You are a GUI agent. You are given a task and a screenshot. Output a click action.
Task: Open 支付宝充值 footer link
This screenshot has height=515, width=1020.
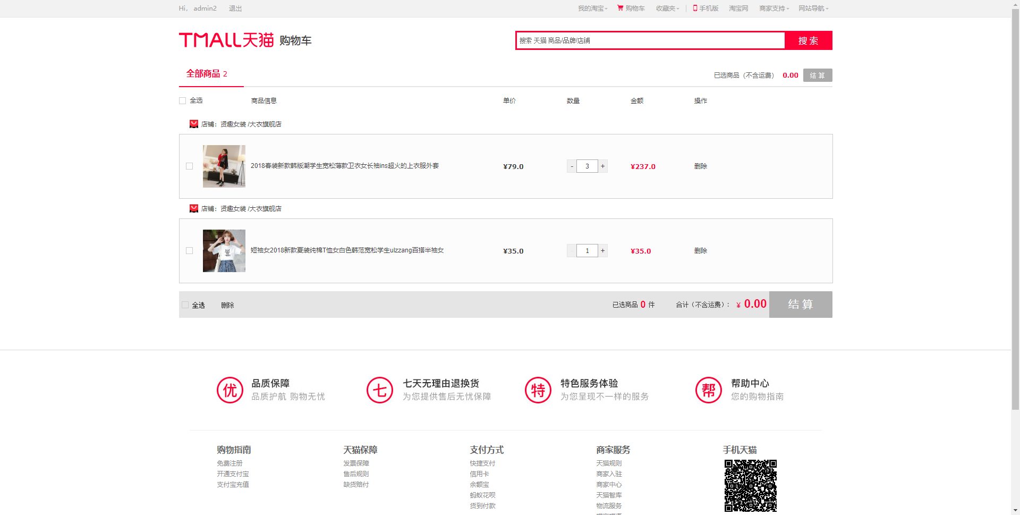(233, 485)
